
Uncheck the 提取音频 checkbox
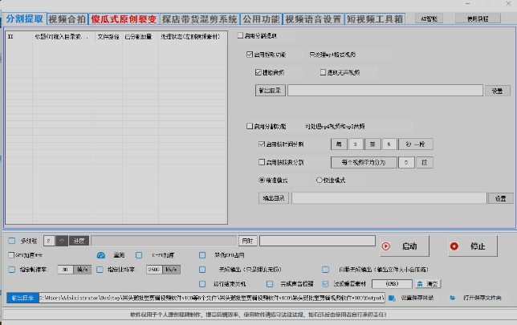[258, 72]
